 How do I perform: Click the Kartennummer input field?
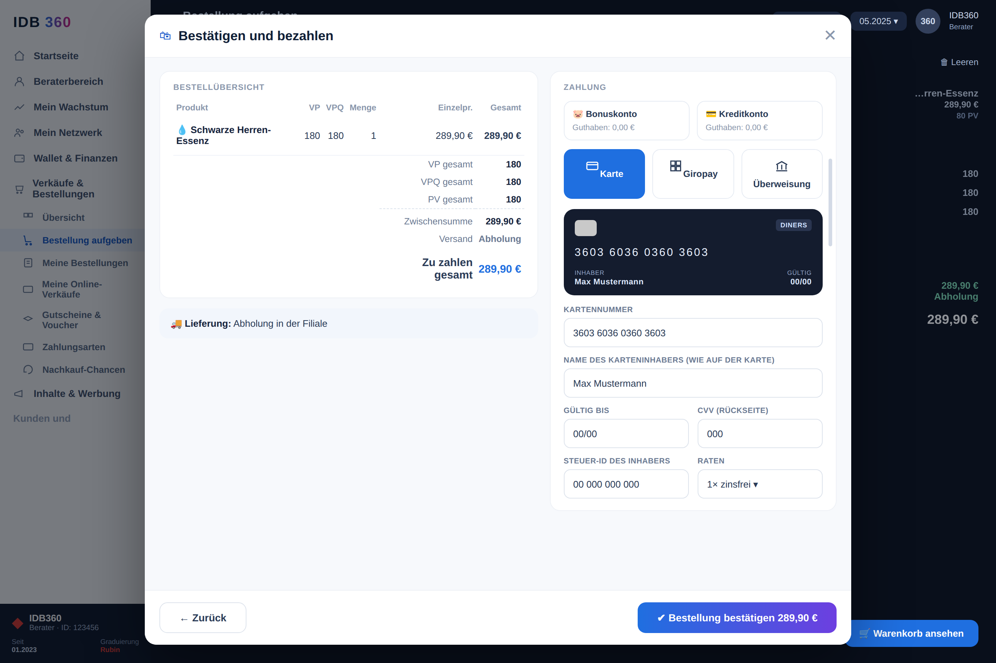point(693,333)
